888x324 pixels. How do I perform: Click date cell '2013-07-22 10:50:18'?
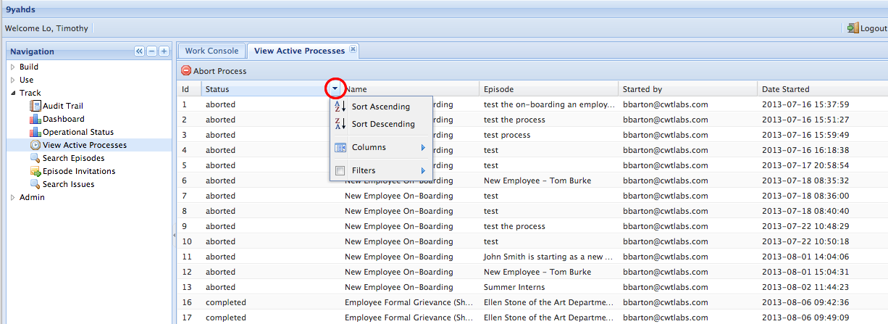(805, 241)
